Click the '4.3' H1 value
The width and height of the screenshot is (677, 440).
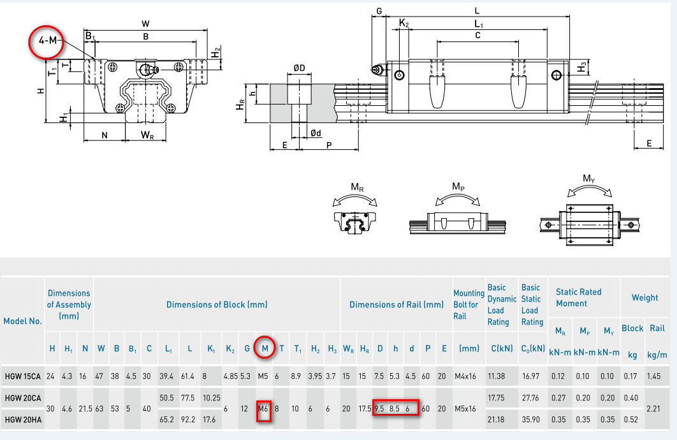coord(67,376)
